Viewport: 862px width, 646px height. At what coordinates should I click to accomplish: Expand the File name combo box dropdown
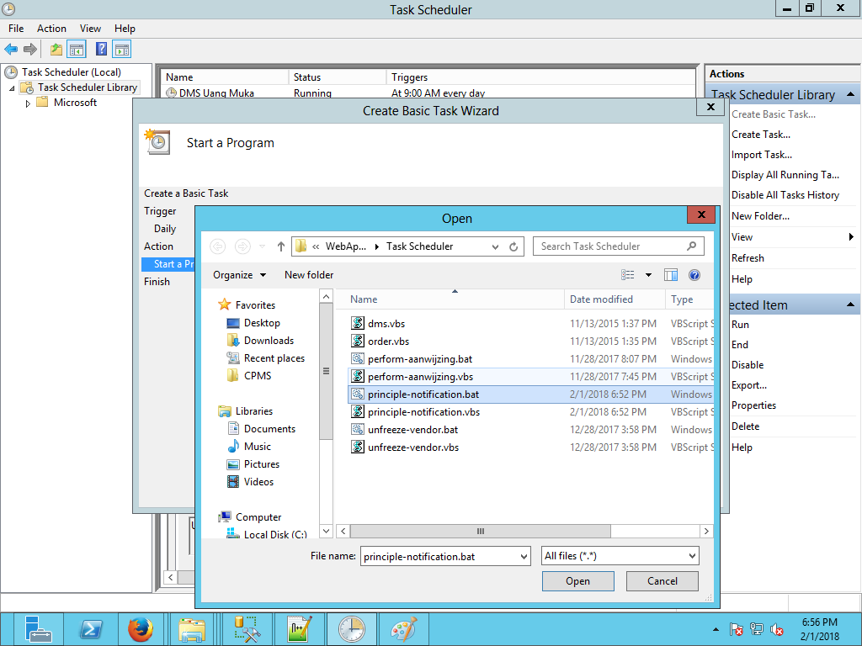pyautogui.click(x=522, y=556)
